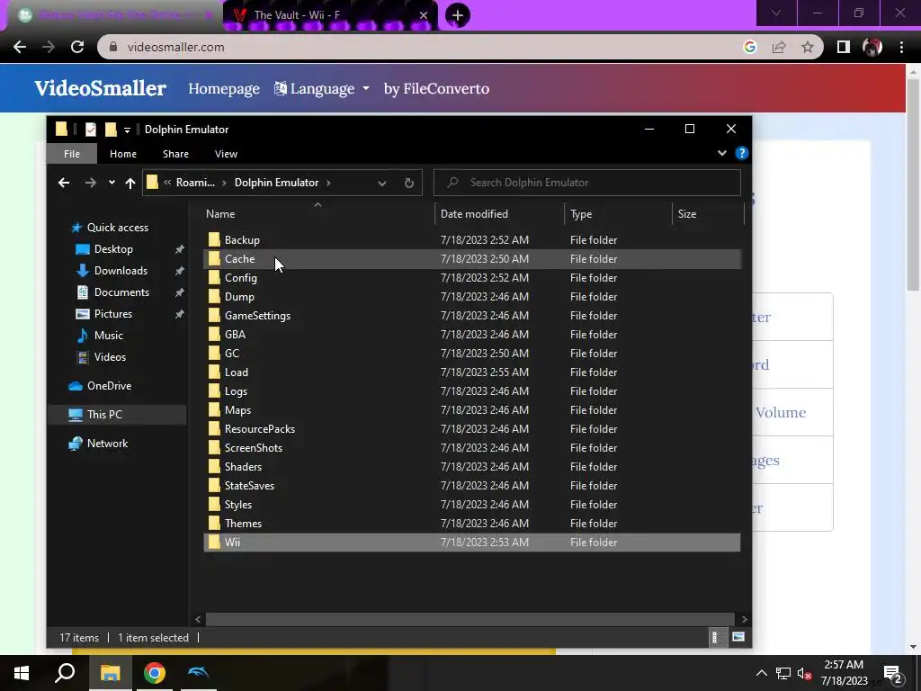Image resolution: width=921 pixels, height=691 pixels.
Task: Open Music in navigation pane
Action: point(109,336)
